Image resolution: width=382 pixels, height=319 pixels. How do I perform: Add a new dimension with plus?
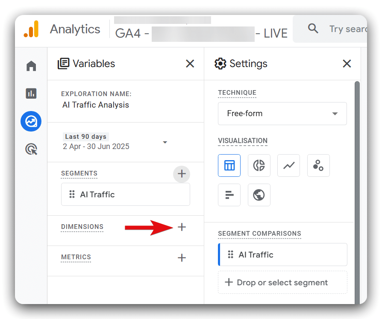pos(182,227)
